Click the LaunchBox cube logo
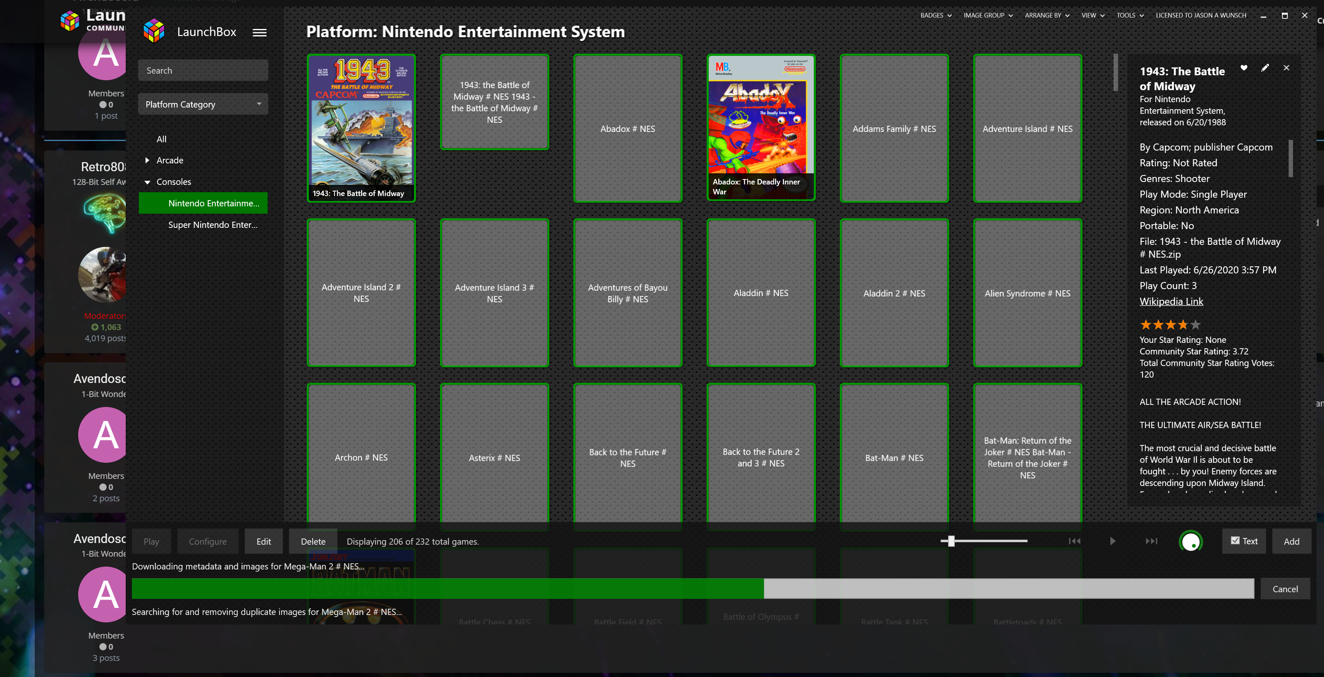 (154, 31)
